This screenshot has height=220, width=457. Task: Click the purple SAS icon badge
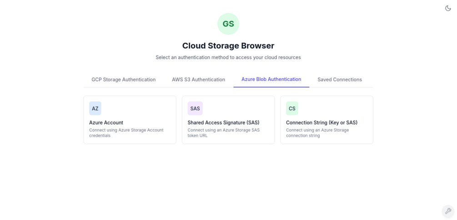coord(195,108)
